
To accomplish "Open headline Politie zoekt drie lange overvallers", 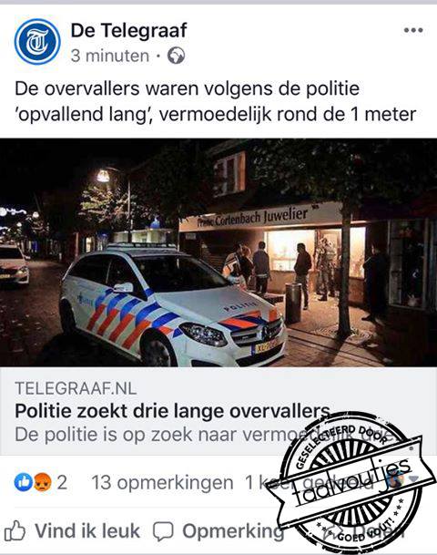I will 172,411.
